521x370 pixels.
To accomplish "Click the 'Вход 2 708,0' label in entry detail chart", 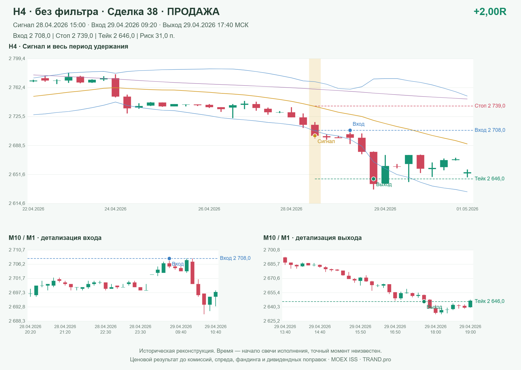I will [235, 258].
